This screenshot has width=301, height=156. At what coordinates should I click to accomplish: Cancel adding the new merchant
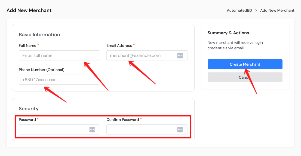(x=245, y=77)
